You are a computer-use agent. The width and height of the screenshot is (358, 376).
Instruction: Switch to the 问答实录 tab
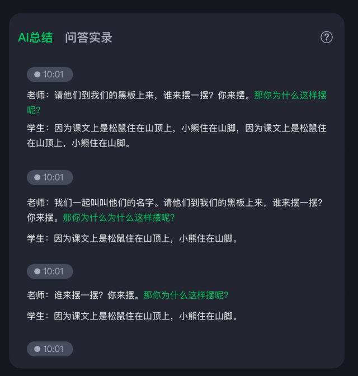(88, 37)
